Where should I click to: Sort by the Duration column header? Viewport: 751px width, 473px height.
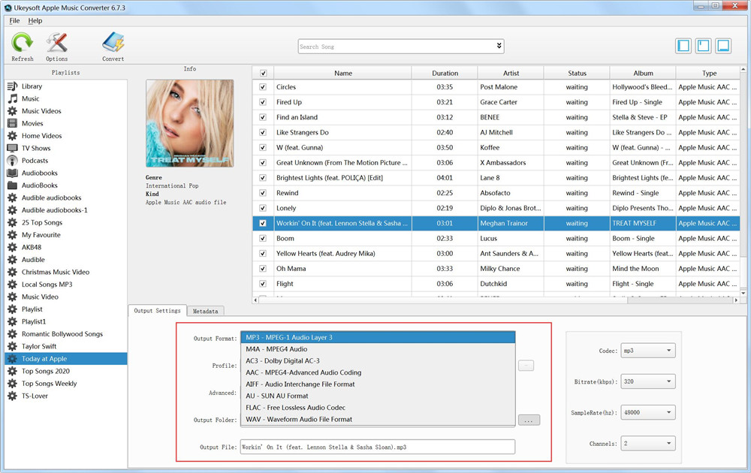tap(445, 74)
